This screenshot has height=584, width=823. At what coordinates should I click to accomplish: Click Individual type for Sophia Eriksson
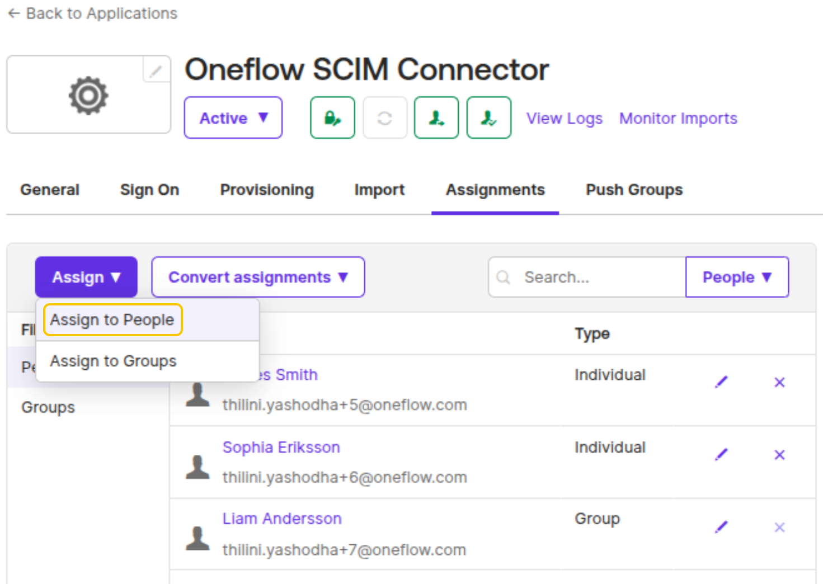pyautogui.click(x=610, y=448)
